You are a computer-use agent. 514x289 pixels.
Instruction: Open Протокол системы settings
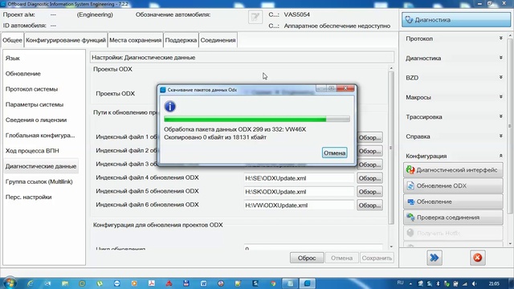point(31,89)
